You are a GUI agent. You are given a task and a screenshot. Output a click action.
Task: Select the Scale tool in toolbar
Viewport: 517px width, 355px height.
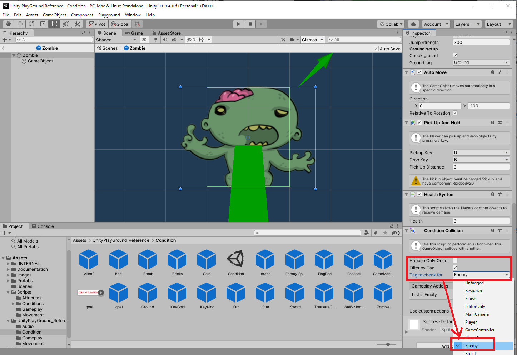43,24
